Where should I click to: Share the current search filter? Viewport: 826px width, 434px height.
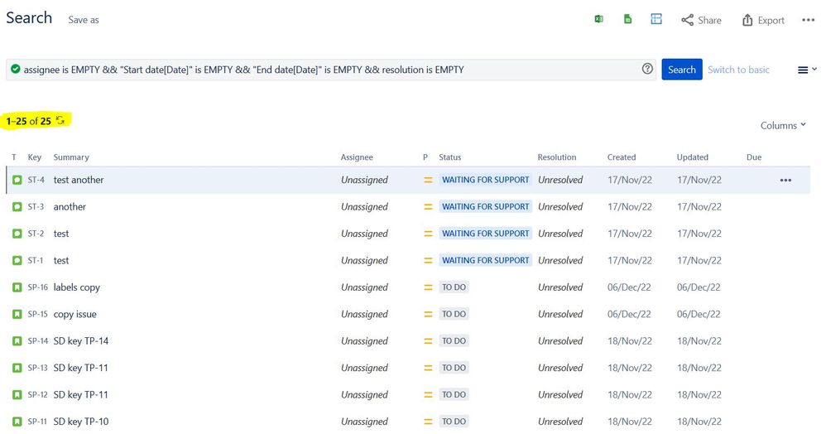point(701,20)
